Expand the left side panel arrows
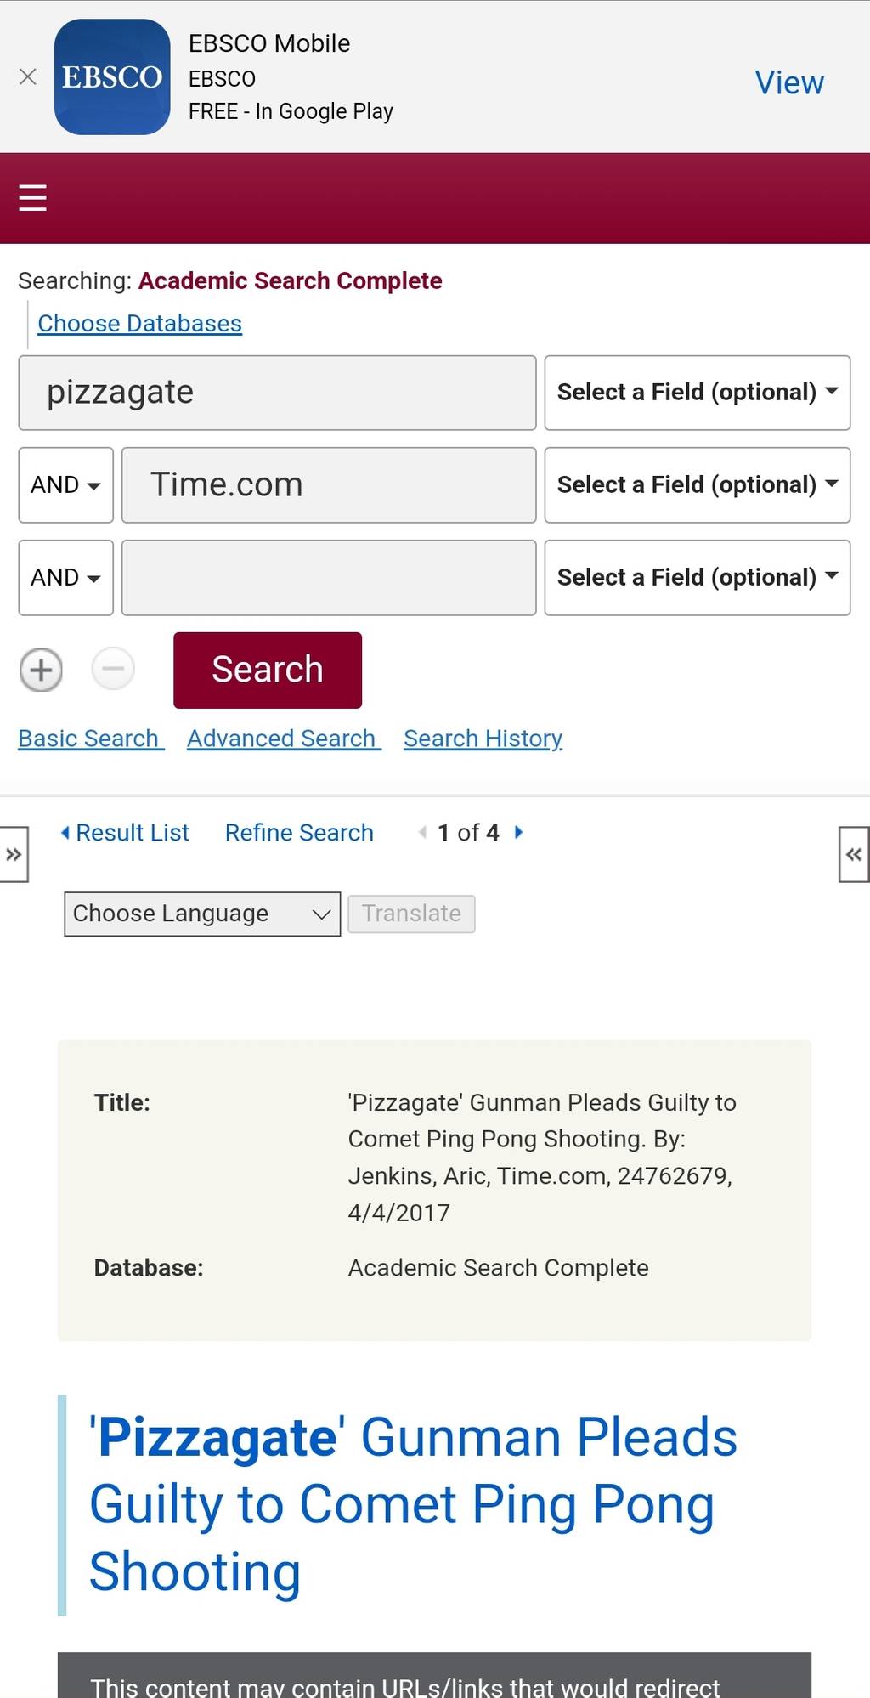Screen dimensions: 870x1698 [x=14, y=854]
